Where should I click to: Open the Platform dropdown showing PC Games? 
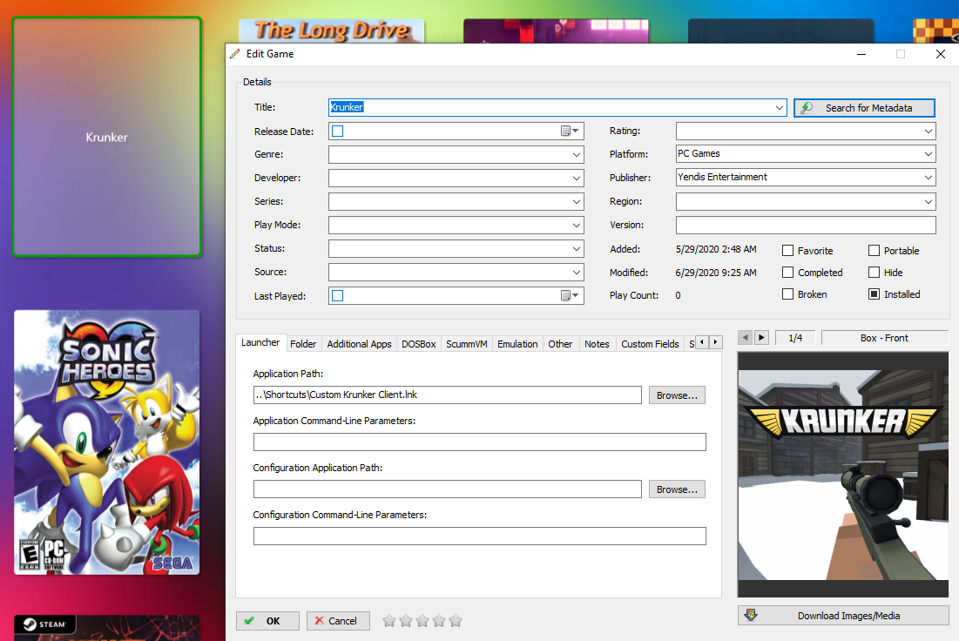(929, 154)
